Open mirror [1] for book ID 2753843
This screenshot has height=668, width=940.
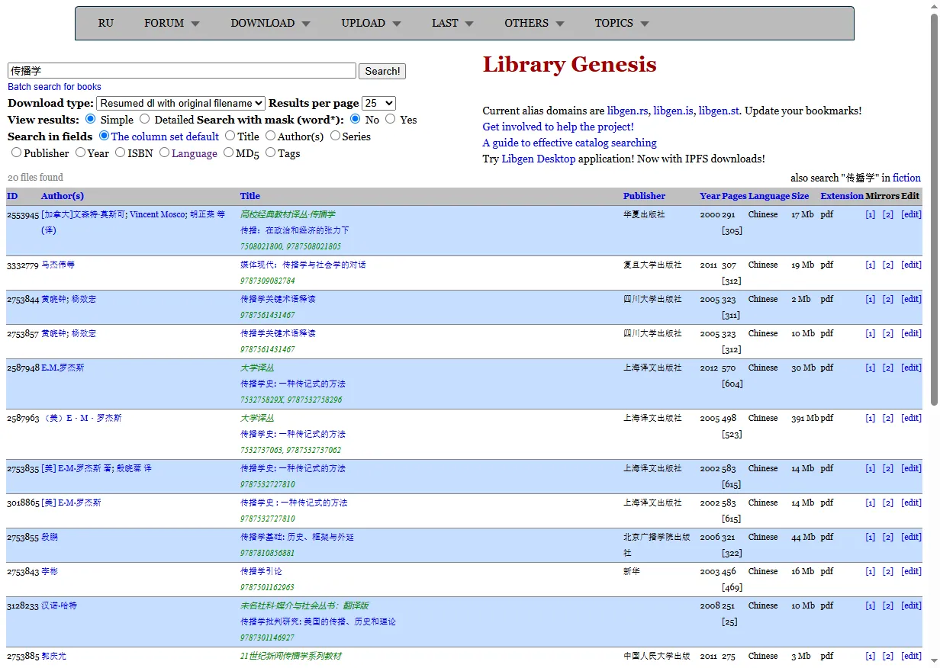(871, 571)
